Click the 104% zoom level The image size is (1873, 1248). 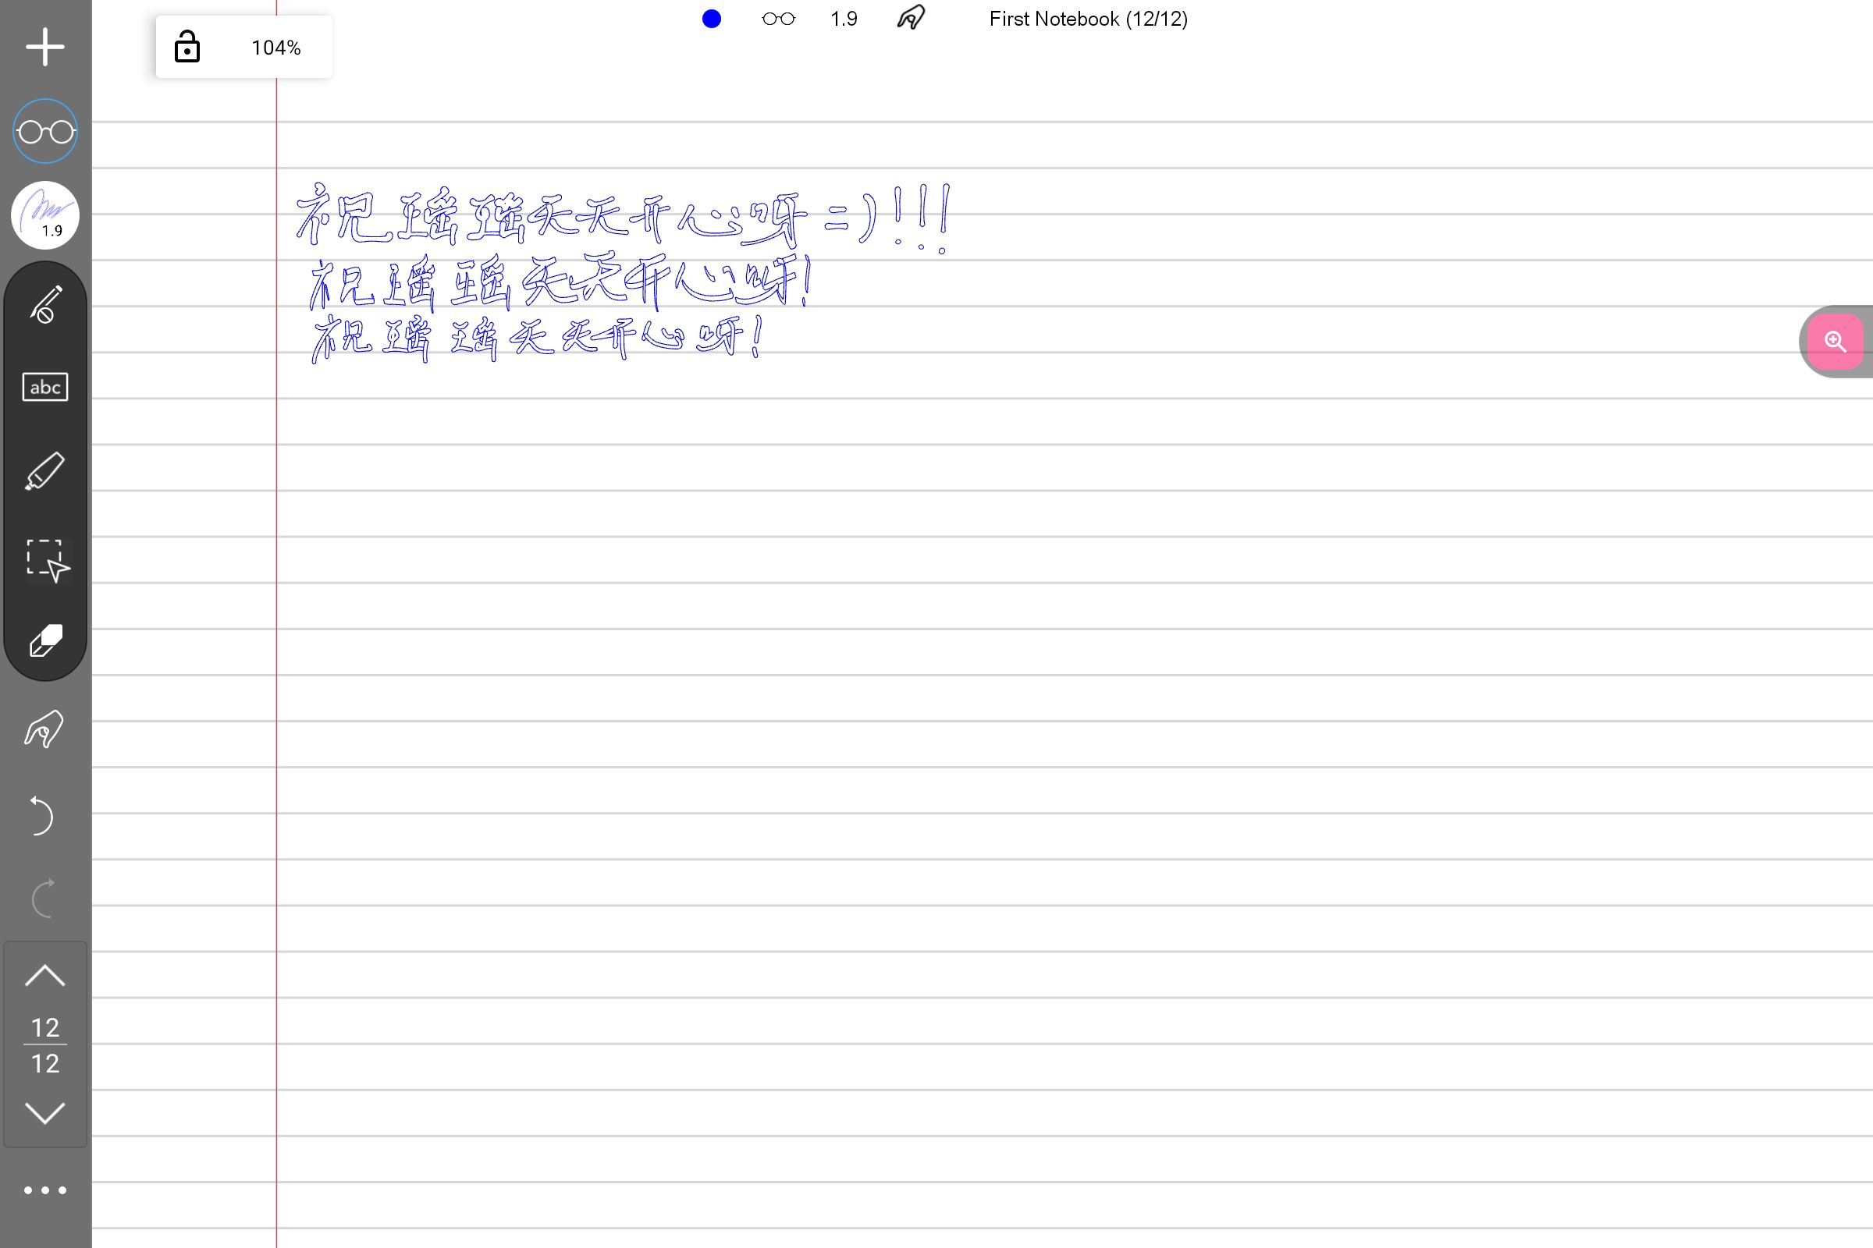[276, 48]
